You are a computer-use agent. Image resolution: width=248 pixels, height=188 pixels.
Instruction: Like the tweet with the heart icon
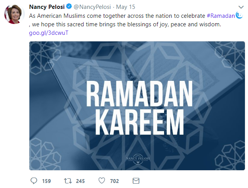point(102,181)
